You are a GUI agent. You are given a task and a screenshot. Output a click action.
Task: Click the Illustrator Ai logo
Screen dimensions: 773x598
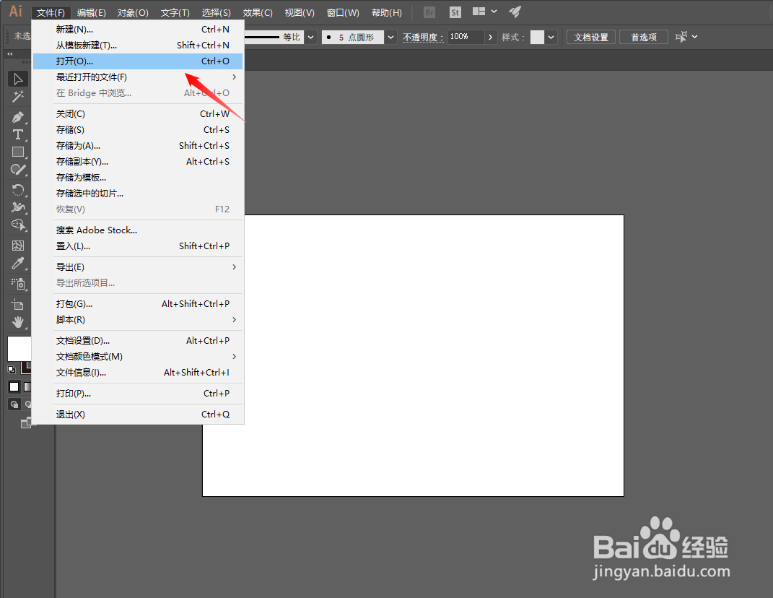coord(16,12)
